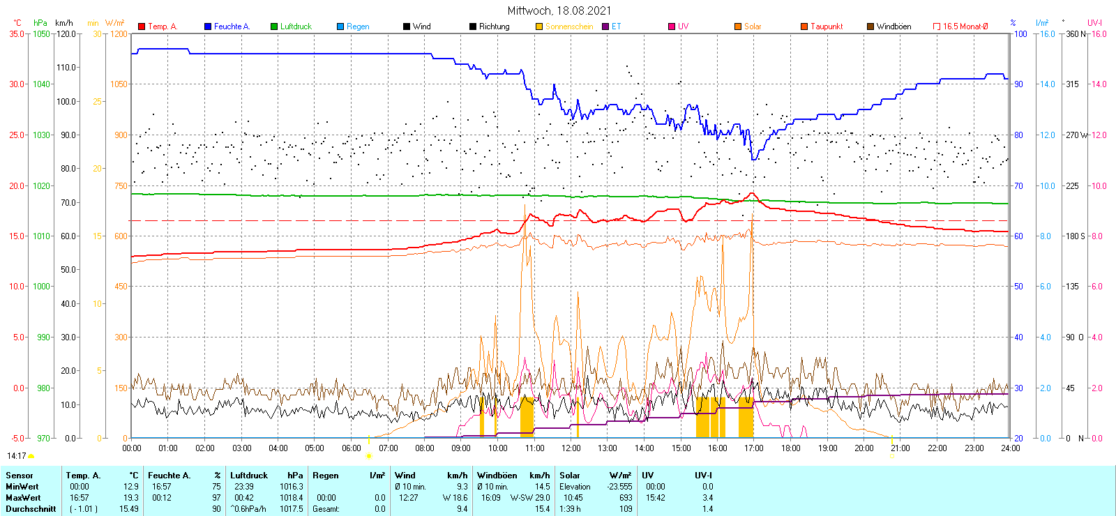Click the 'MaxWert' row label
1116x516 pixels.
tap(23, 498)
